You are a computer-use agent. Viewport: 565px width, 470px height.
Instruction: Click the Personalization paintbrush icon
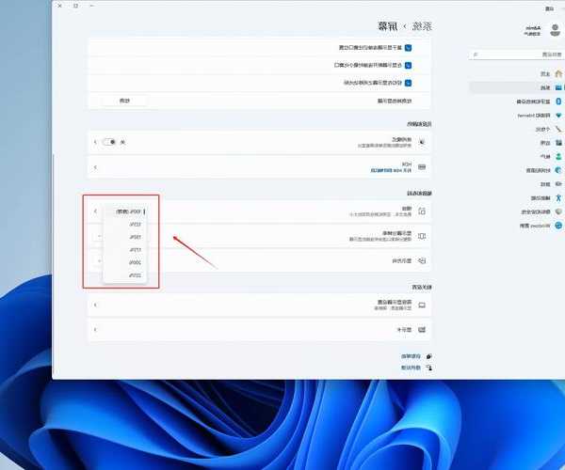[558, 129]
